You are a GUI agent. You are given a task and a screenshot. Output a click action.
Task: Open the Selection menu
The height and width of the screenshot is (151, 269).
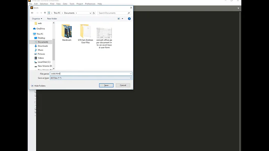click(44, 4)
